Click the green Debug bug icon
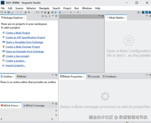The height and width of the screenshot is (123, 151). pos(25,12)
